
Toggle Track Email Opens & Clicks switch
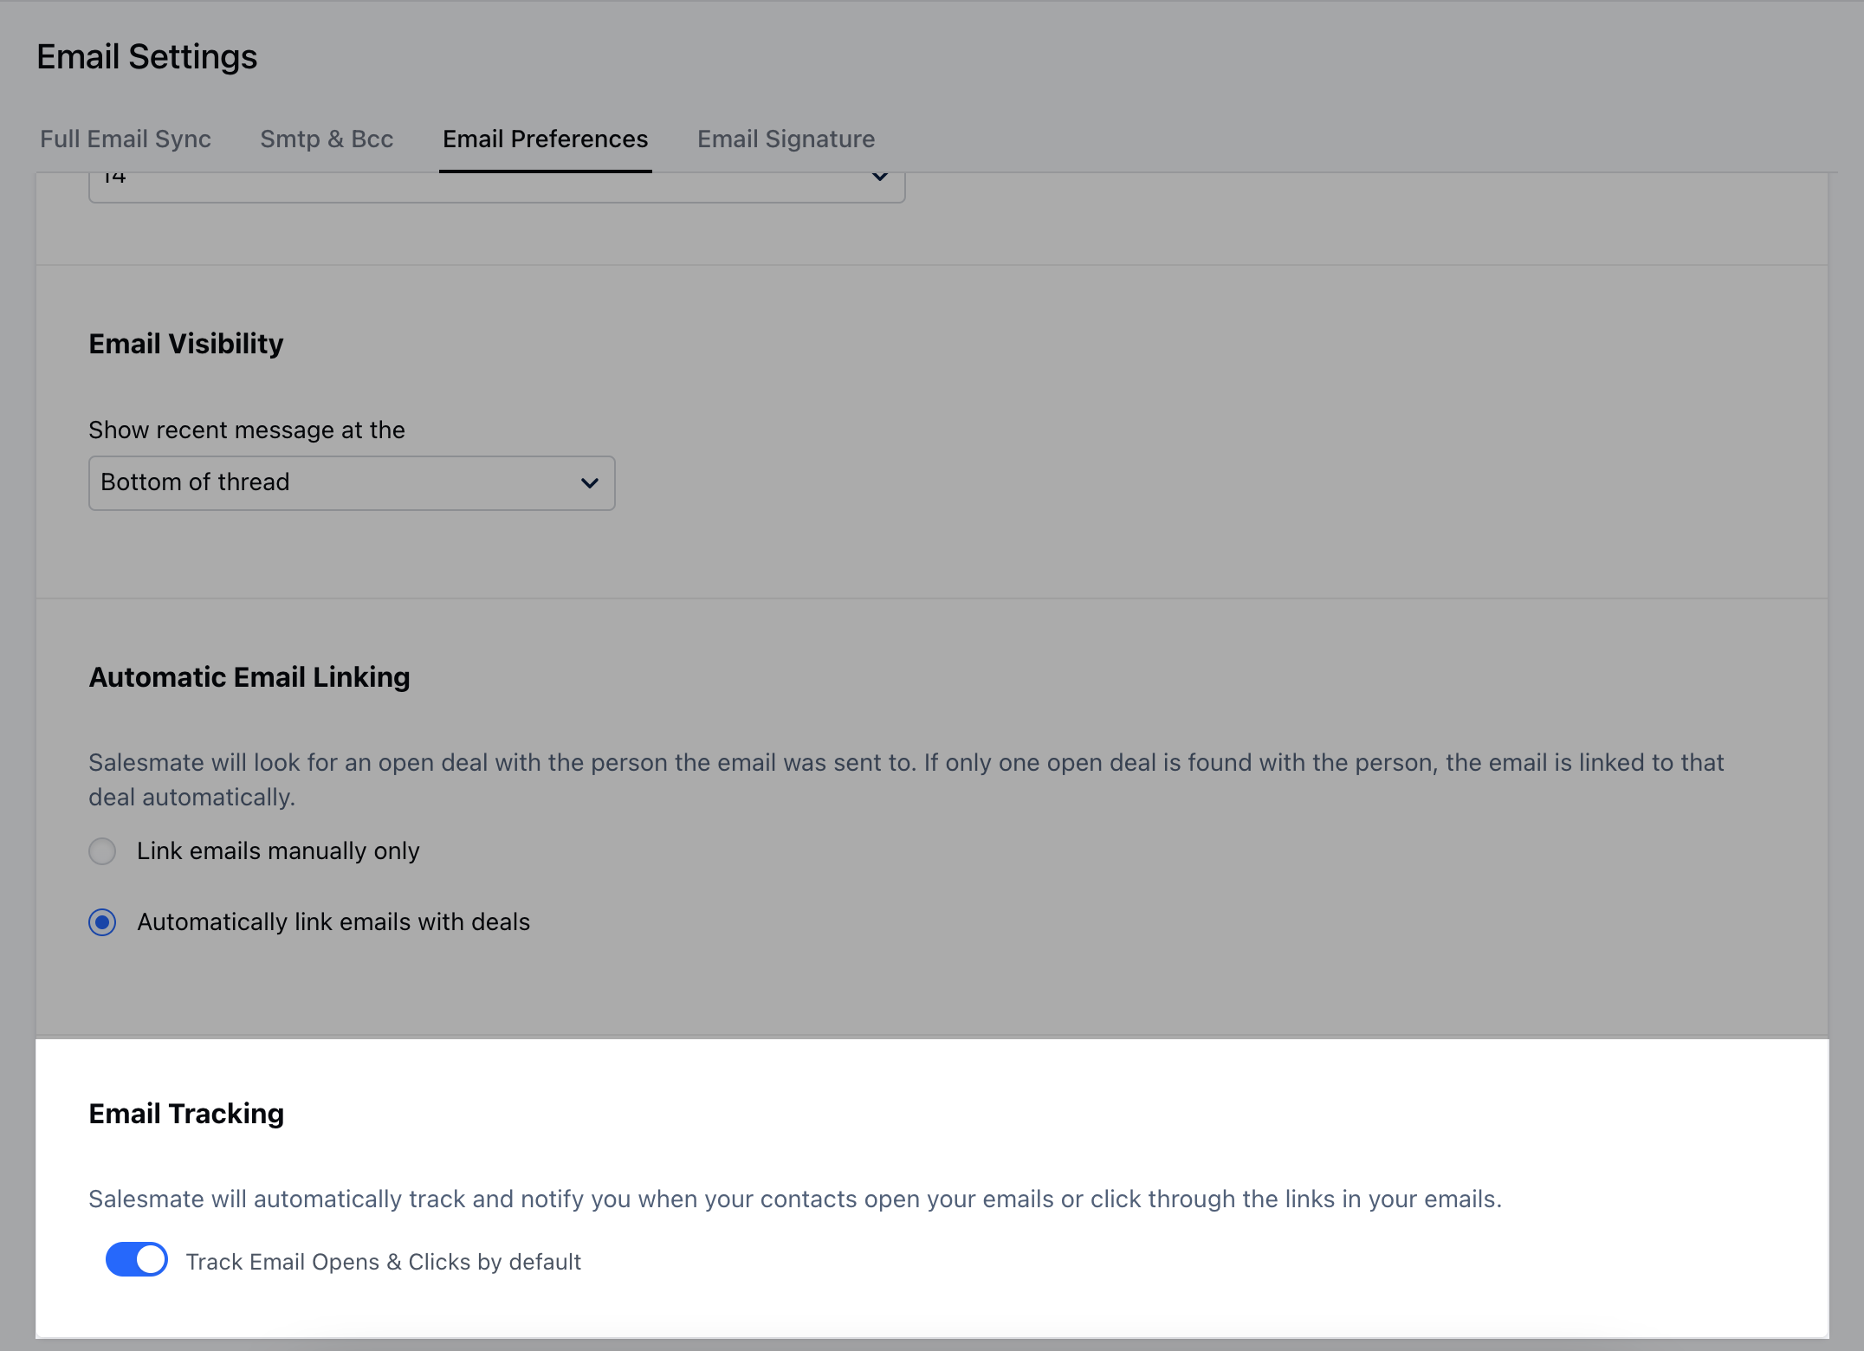(x=137, y=1259)
